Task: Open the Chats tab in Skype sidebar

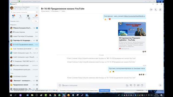Action: coord(13,16)
